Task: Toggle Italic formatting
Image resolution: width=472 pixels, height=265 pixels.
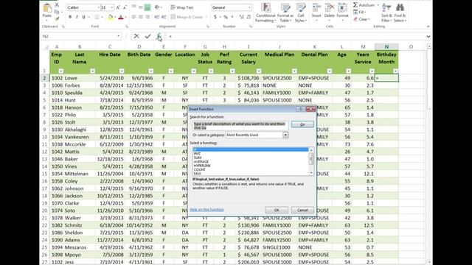Action: (77, 17)
